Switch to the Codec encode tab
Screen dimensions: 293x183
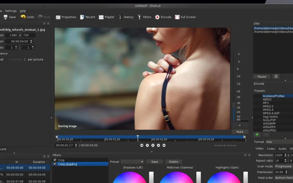tap(271, 149)
